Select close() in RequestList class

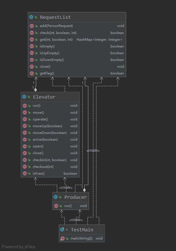click(77, 67)
